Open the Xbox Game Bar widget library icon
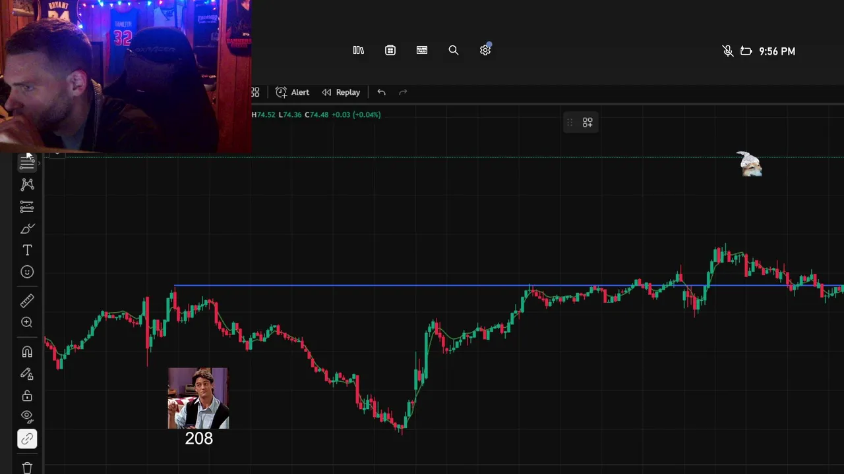 [359, 50]
